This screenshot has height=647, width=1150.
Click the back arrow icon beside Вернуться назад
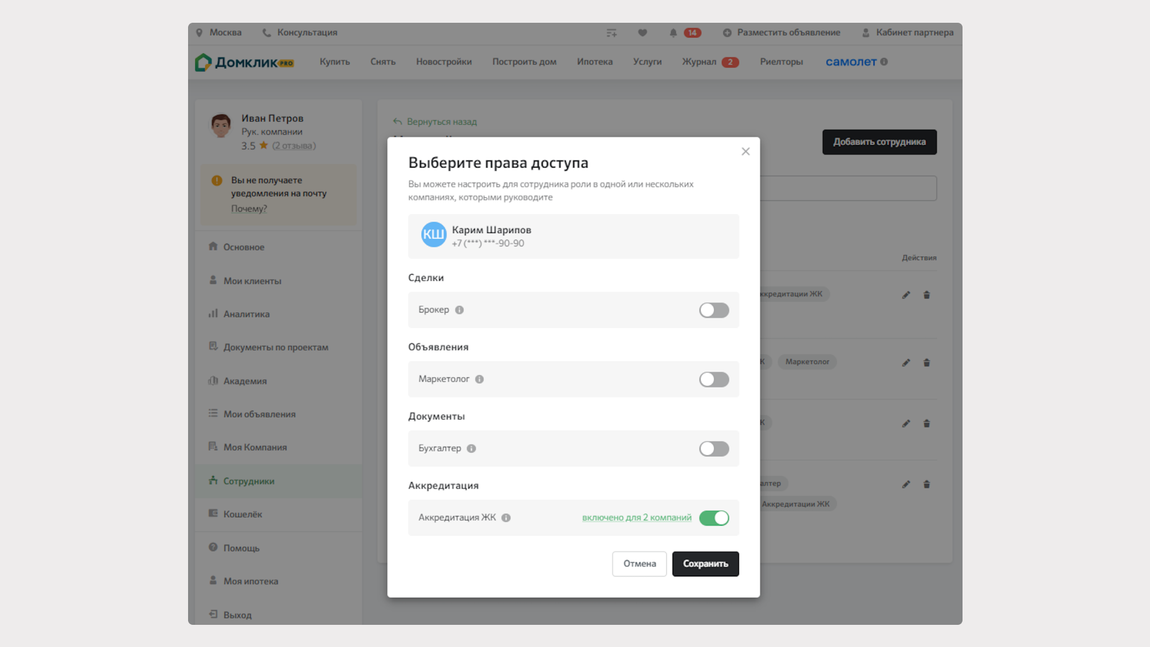tap(398, 122)
